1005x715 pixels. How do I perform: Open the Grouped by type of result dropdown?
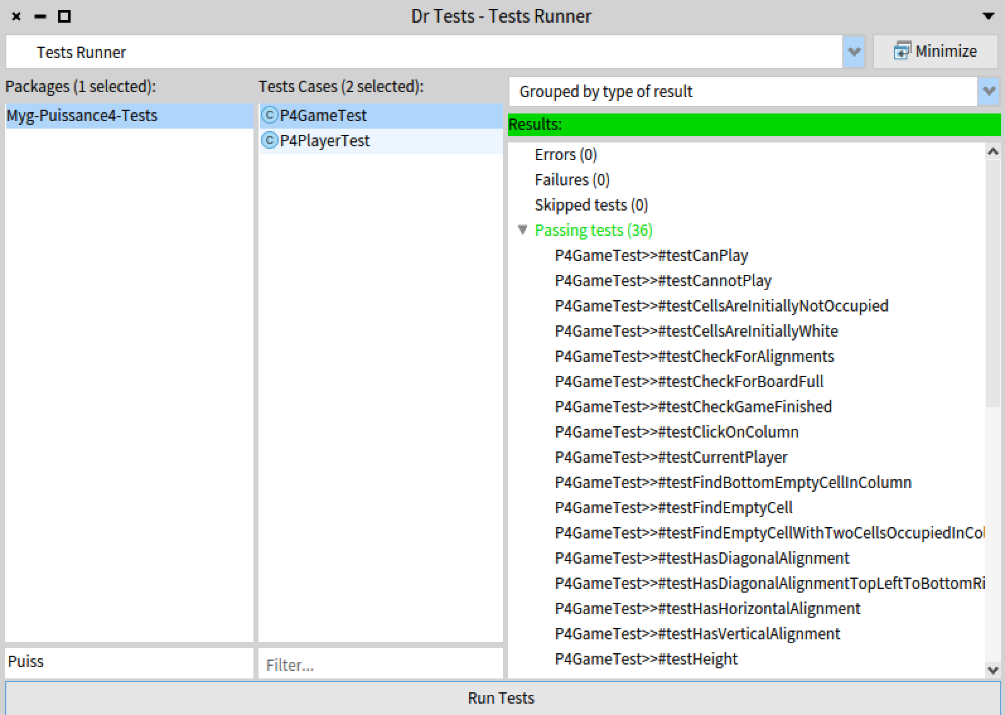[989, 91]
